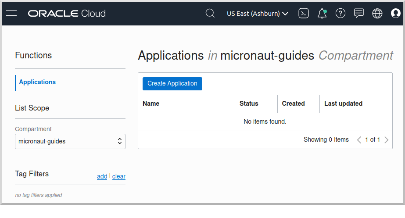Open the search magnifier icon
The image size is (405, 218).
tap(210, 13)
